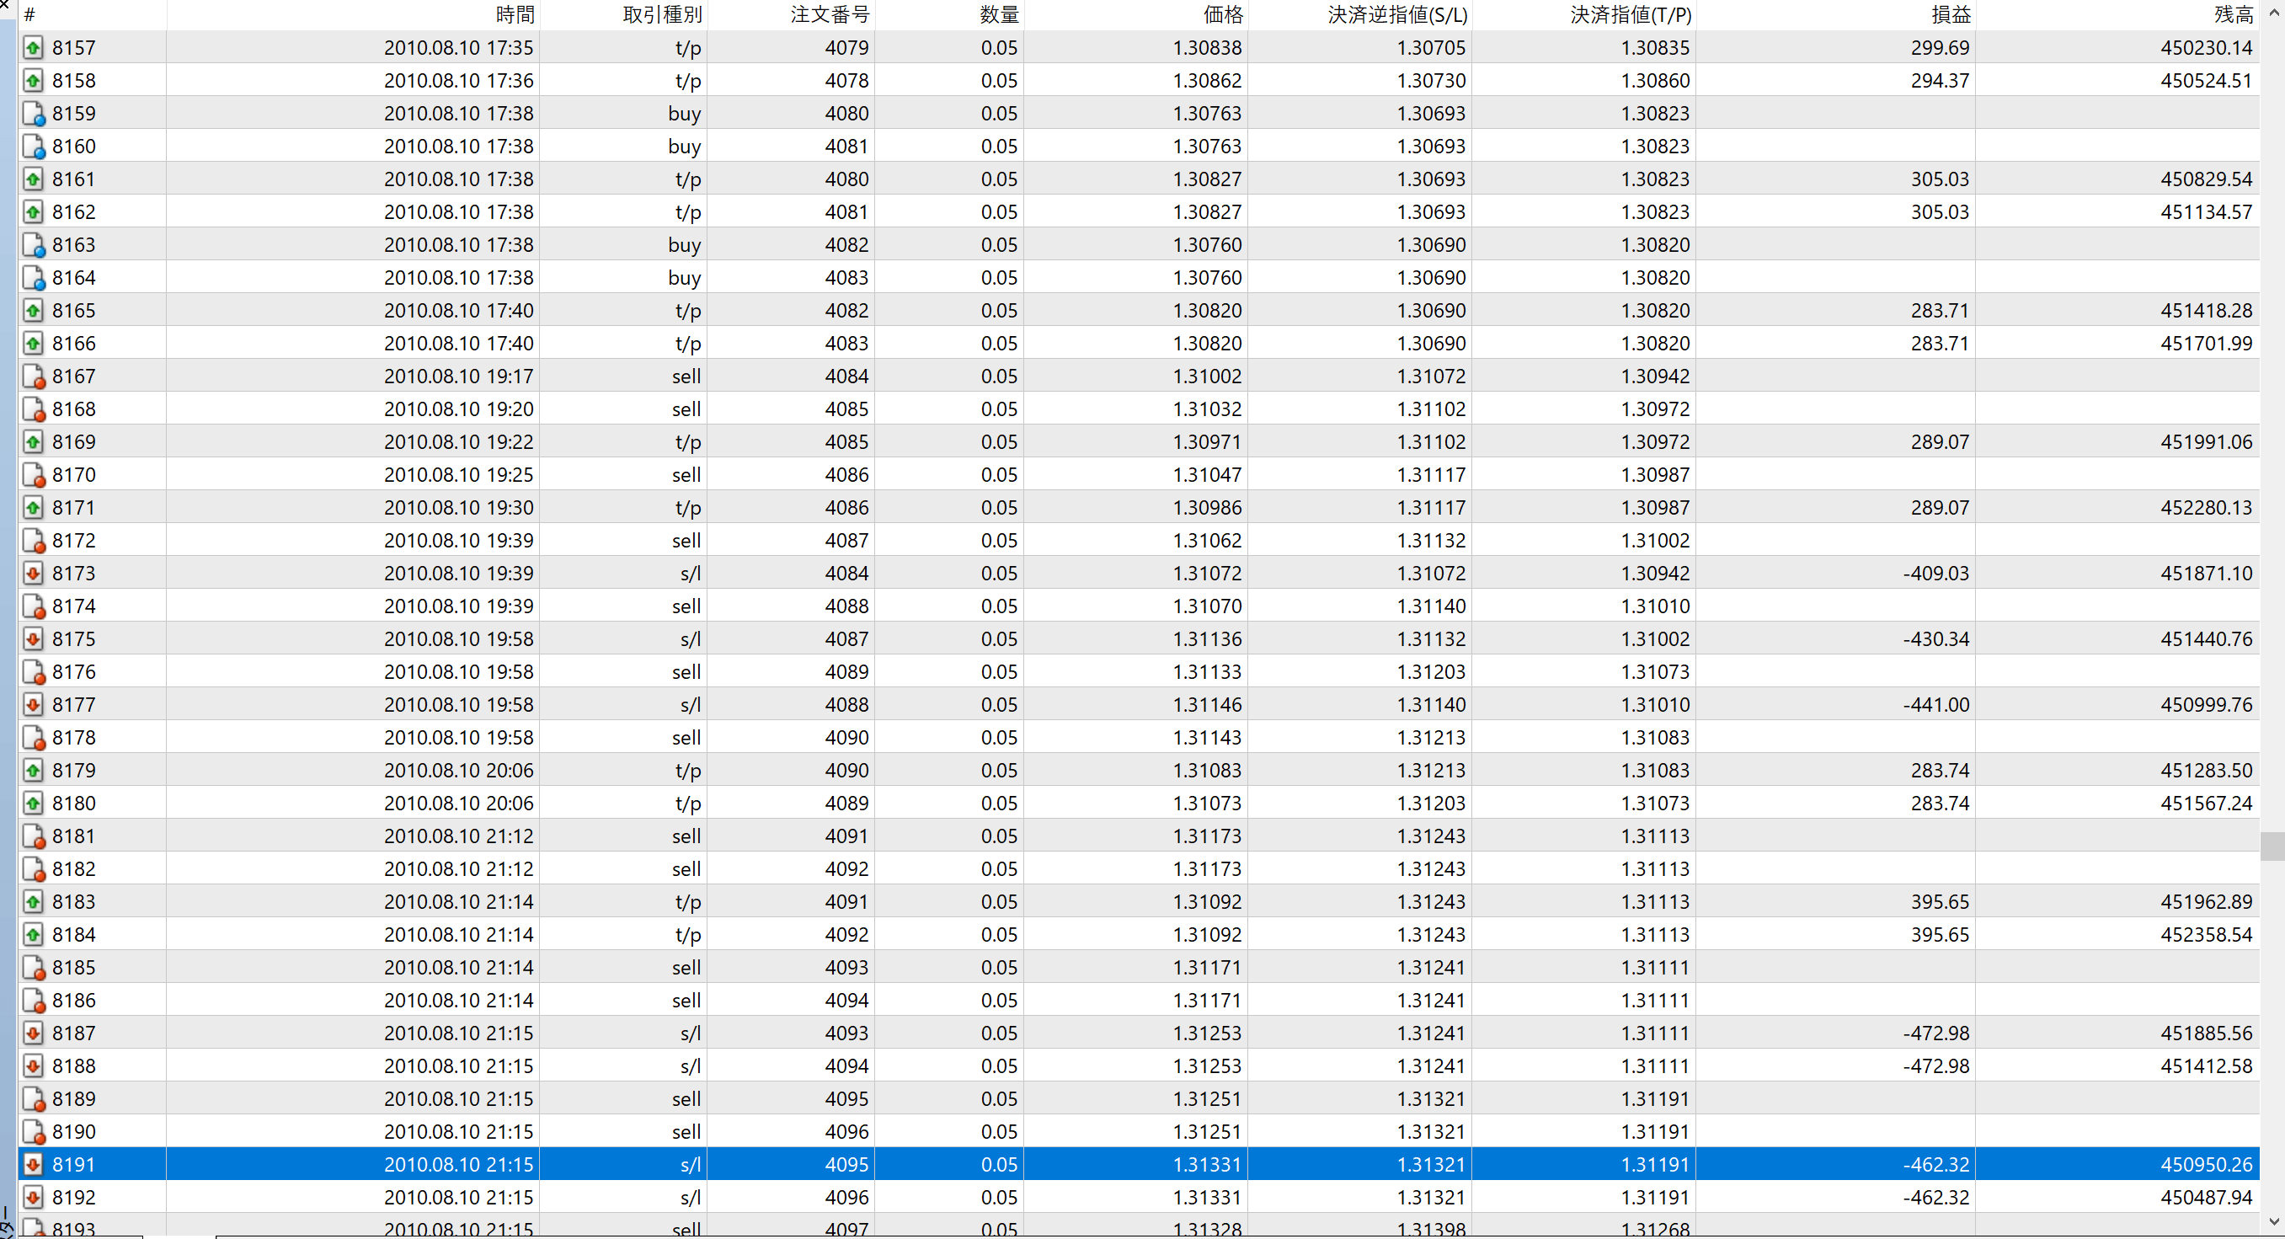This screenshot has width=2285, height=1239.
Task: Click the stop-loss red arrow for row 8175
Action: coord(33,638)
